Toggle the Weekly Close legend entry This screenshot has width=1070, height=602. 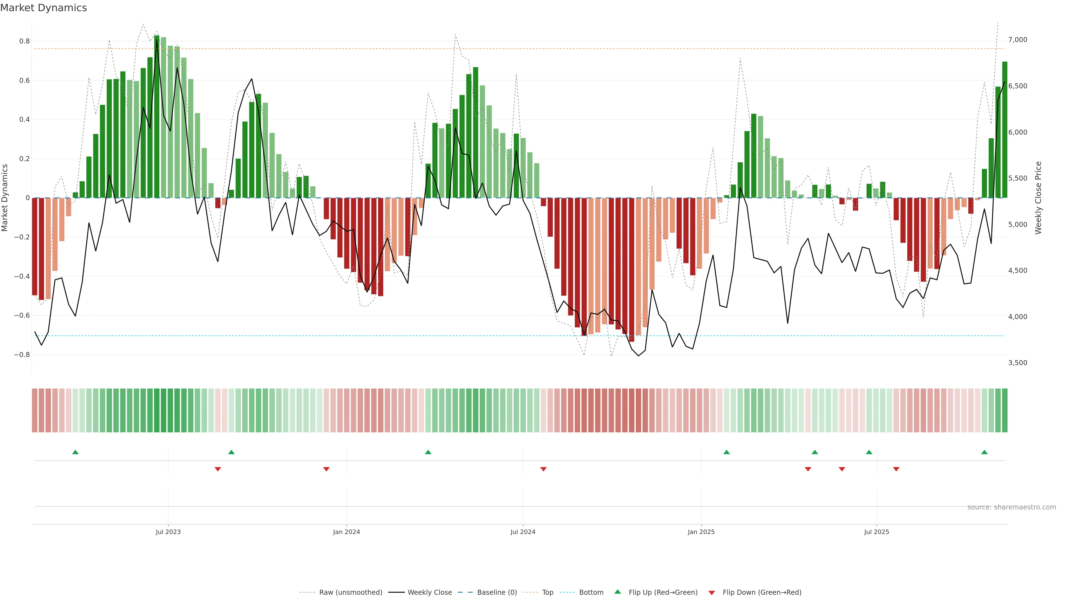click(x=429, y=593)
